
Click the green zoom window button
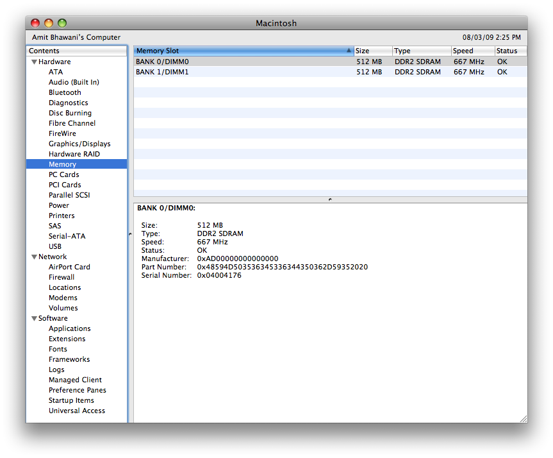pos(62,23)
